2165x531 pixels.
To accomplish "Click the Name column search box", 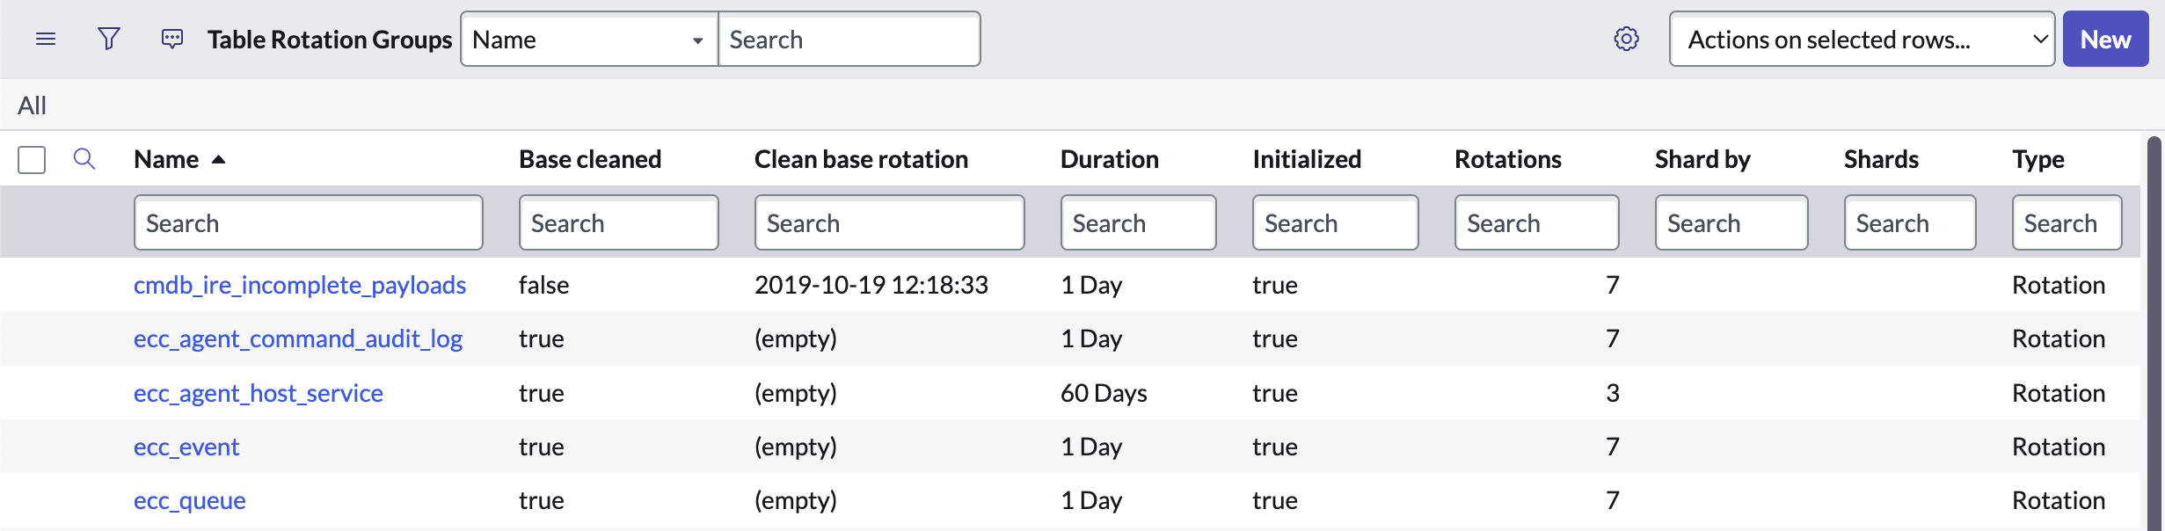I will (x=309, y=222).
